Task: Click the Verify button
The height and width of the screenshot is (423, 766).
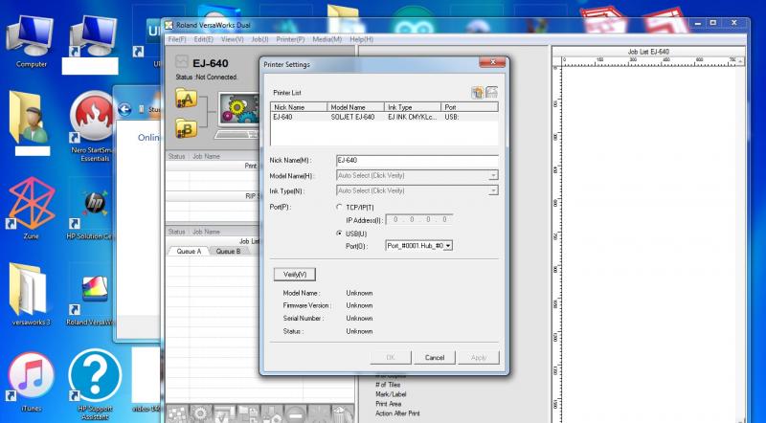Action: point(295,275)
